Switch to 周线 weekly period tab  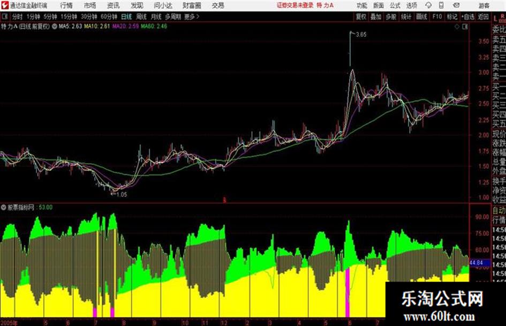141,17
